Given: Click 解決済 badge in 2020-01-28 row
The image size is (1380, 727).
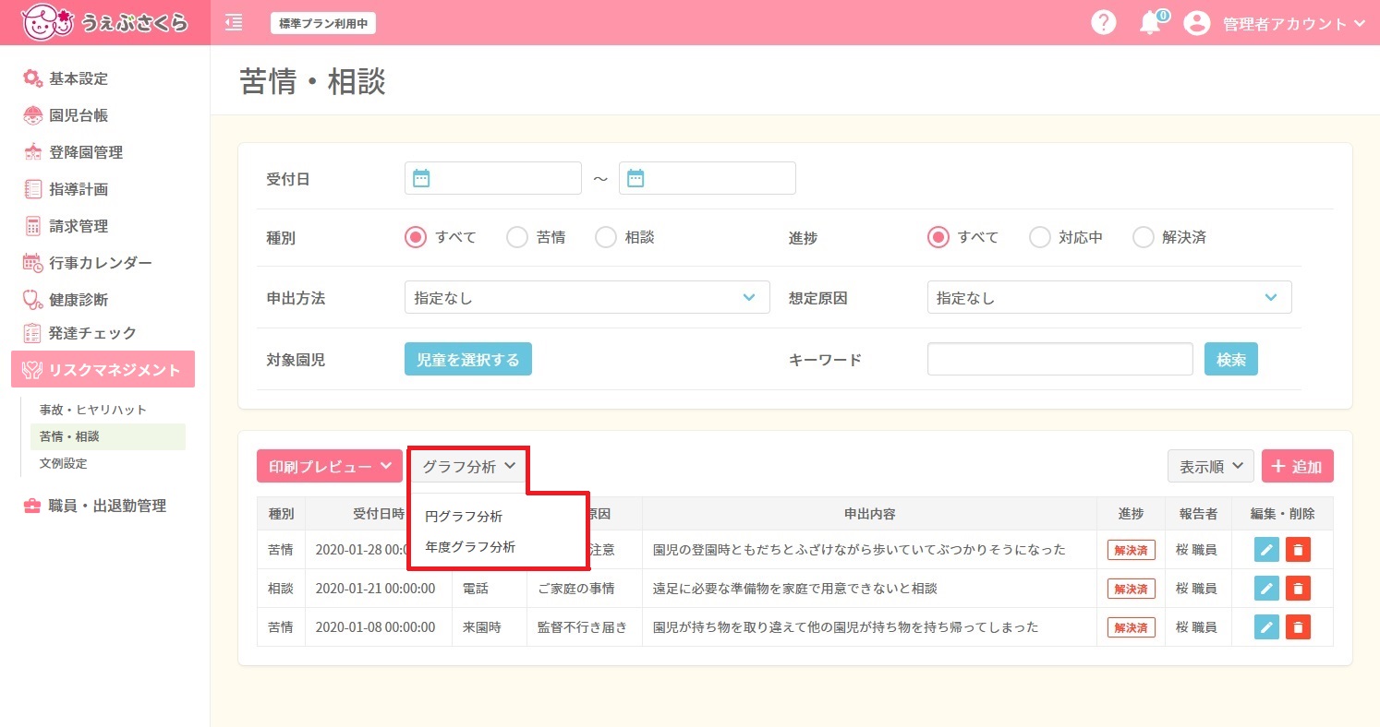Looking at the screenshot, I should click(x=1132, y=550).
